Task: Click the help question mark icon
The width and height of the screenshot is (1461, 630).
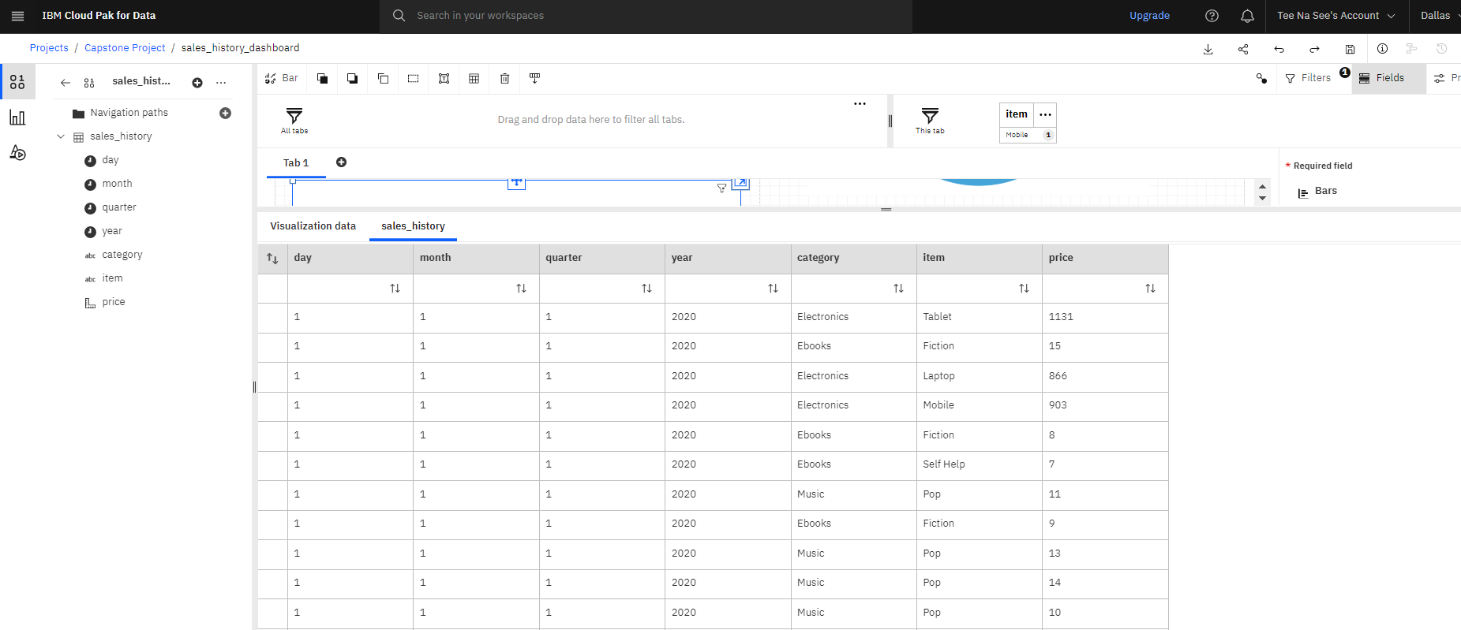Action: pos(1212,16)
